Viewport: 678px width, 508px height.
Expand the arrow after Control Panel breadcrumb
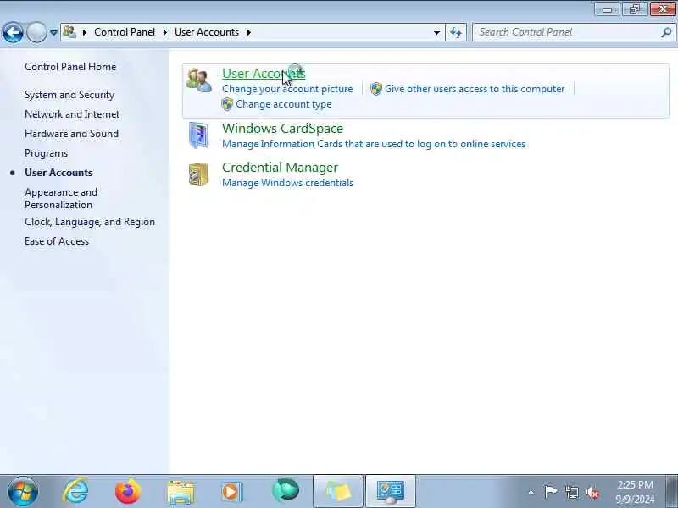[x=165, y=32]
